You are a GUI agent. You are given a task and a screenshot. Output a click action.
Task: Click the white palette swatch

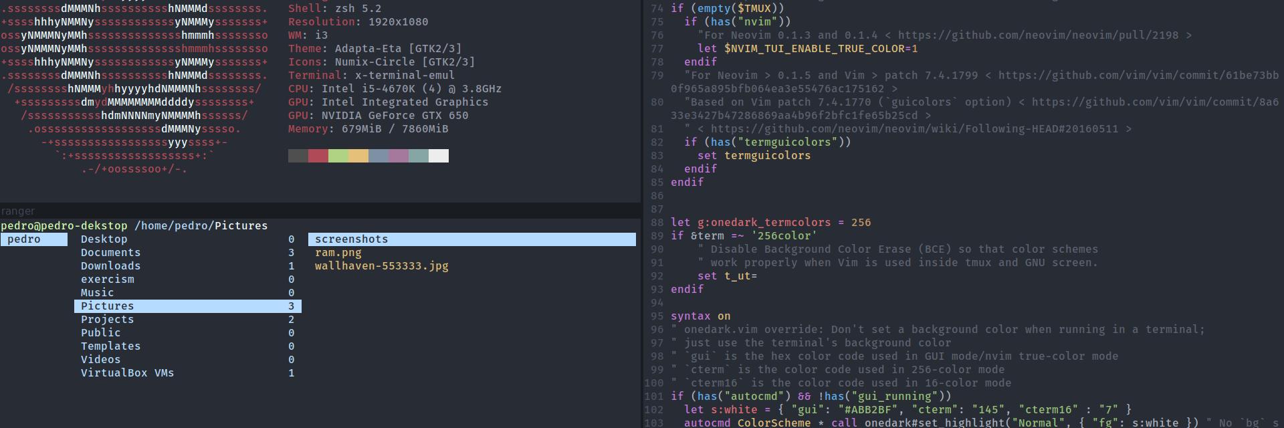click(439, 156)
